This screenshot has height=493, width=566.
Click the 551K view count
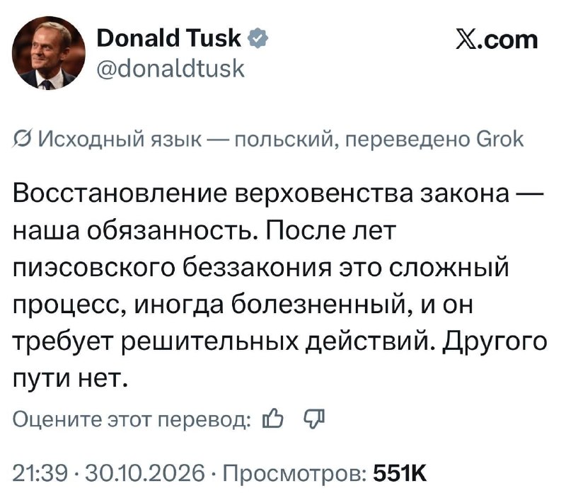(400, 472)
